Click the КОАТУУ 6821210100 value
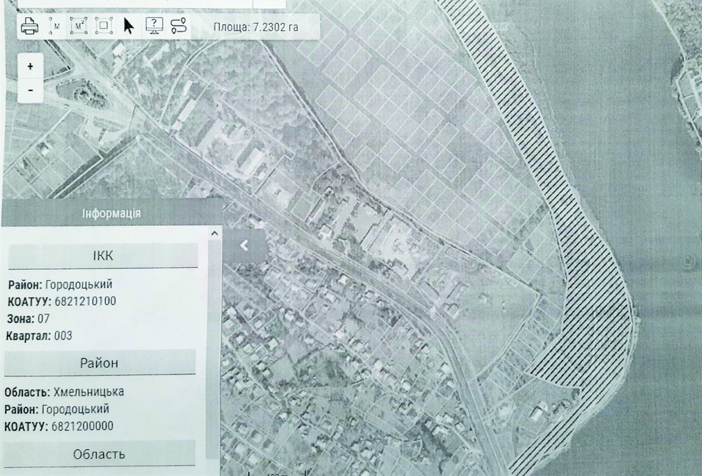Image resolution: width=702 pixels, height=476 pixels. (85, 301)
